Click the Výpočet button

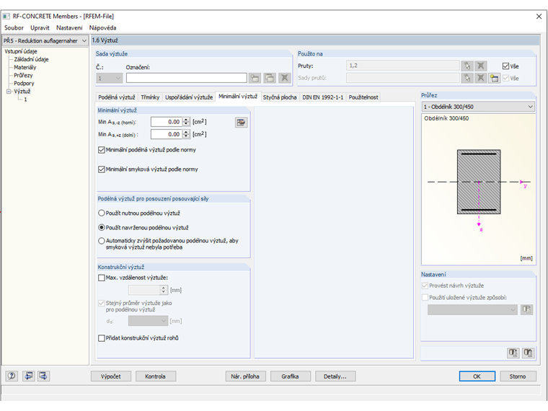click(x=111, y=376)
